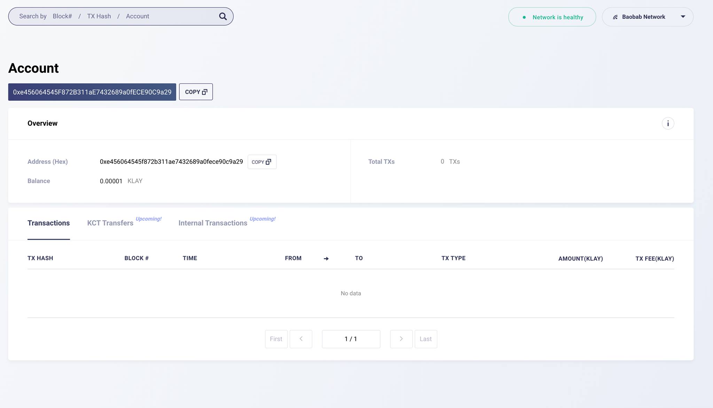Go to next page with right chevron
Image resolution: width=713 pixels, height=408 pixels.
(401, 339)
